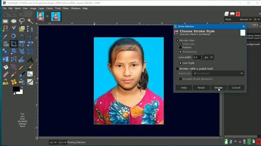This screenshot has height=146, width=261.
Task: Click the green anchor layer icon
Action: (249, 142)
